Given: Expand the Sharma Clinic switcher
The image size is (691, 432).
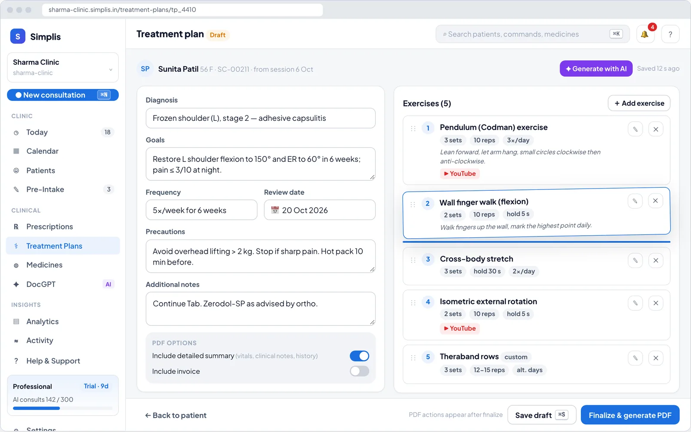Looking at the screenshot, I should point(63,67).
